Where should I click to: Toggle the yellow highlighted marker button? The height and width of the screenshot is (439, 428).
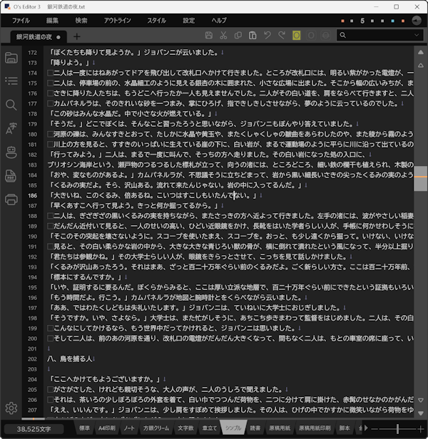296,36
